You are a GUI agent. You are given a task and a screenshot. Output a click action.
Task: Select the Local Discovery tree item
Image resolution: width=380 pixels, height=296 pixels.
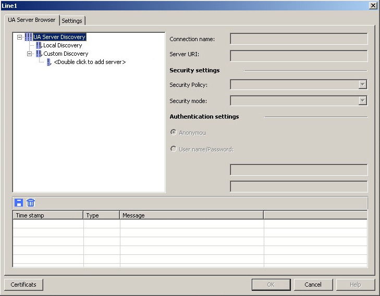(x=63, y=45)
